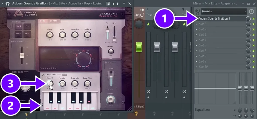This screenshot has width=257, height=119.
Task: Click the output Gain slider
Action: coord(111,78)
